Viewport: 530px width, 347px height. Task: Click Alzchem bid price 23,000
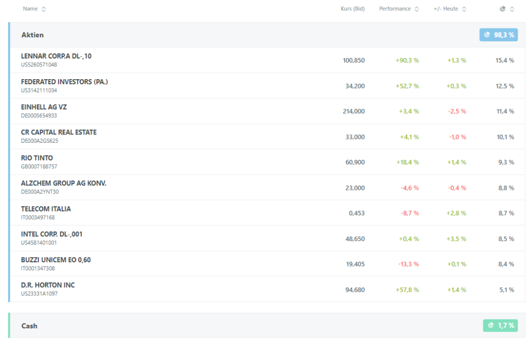click(355, 188)
